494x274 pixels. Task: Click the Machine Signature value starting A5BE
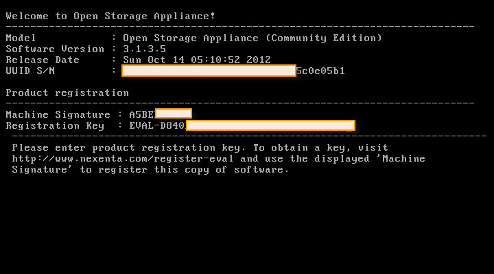161,114
